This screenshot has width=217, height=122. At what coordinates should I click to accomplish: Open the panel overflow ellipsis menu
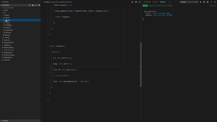(170, 2)
